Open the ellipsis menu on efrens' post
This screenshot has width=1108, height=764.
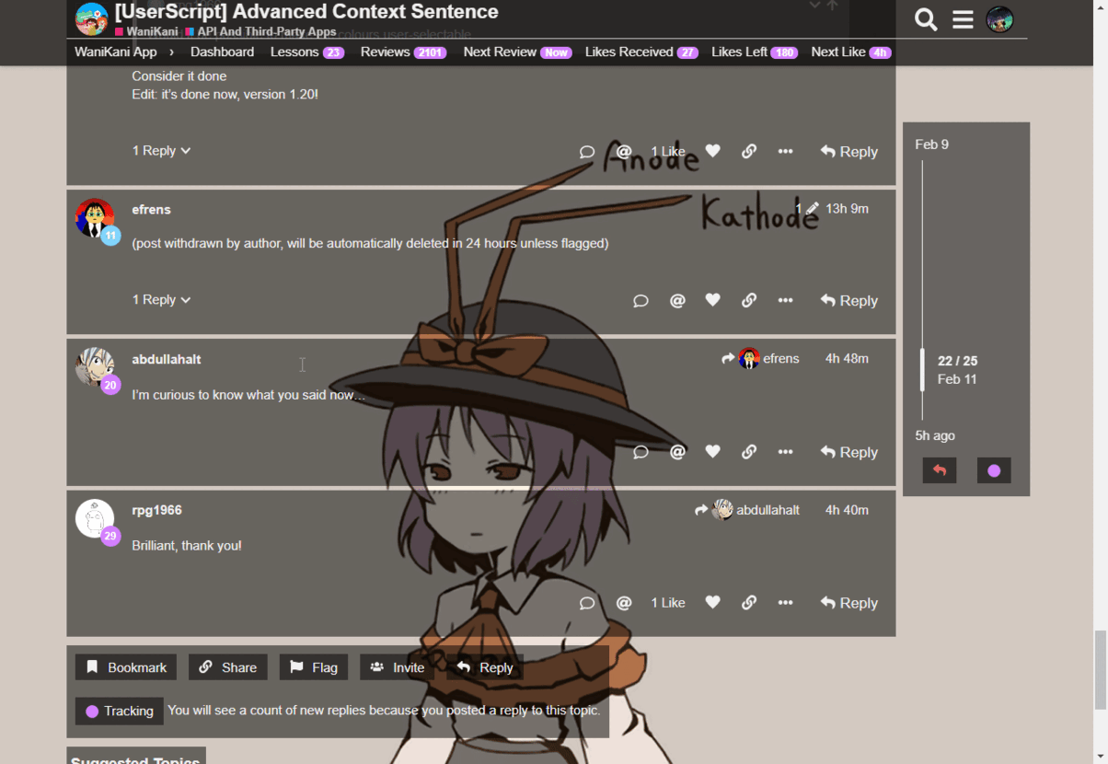coord(785,301)
